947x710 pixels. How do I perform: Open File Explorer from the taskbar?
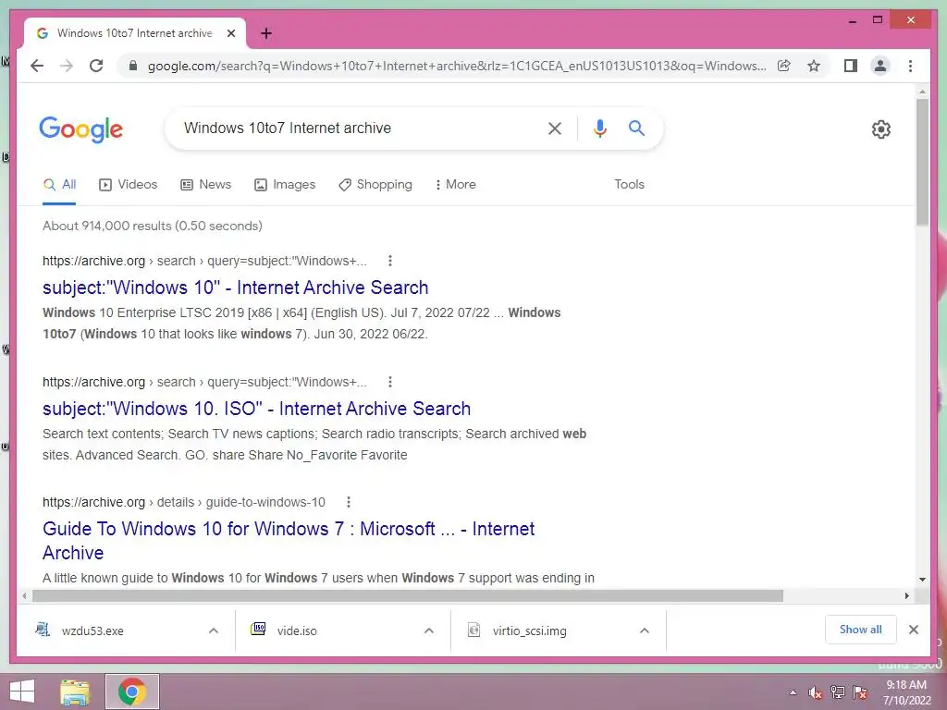[x=75, y=692]
